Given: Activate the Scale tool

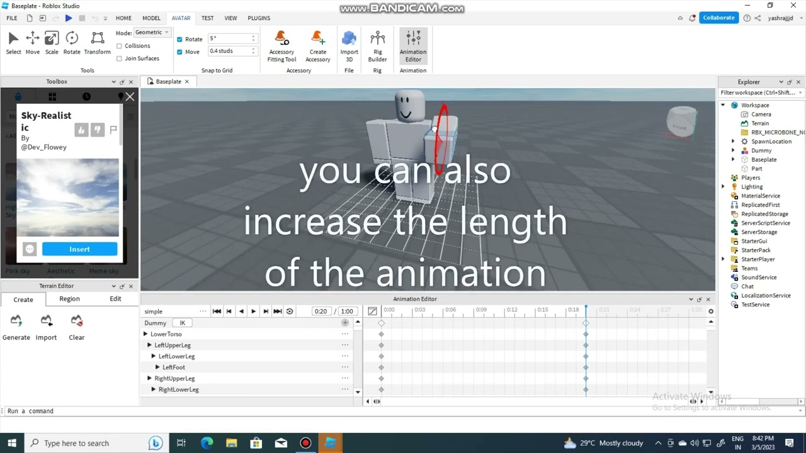Looking at the screenshot, I should click(x=52, y=43).
